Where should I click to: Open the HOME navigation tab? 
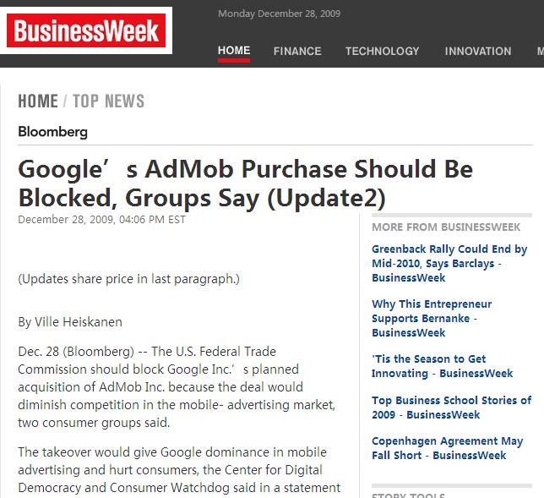pos(234,51)
